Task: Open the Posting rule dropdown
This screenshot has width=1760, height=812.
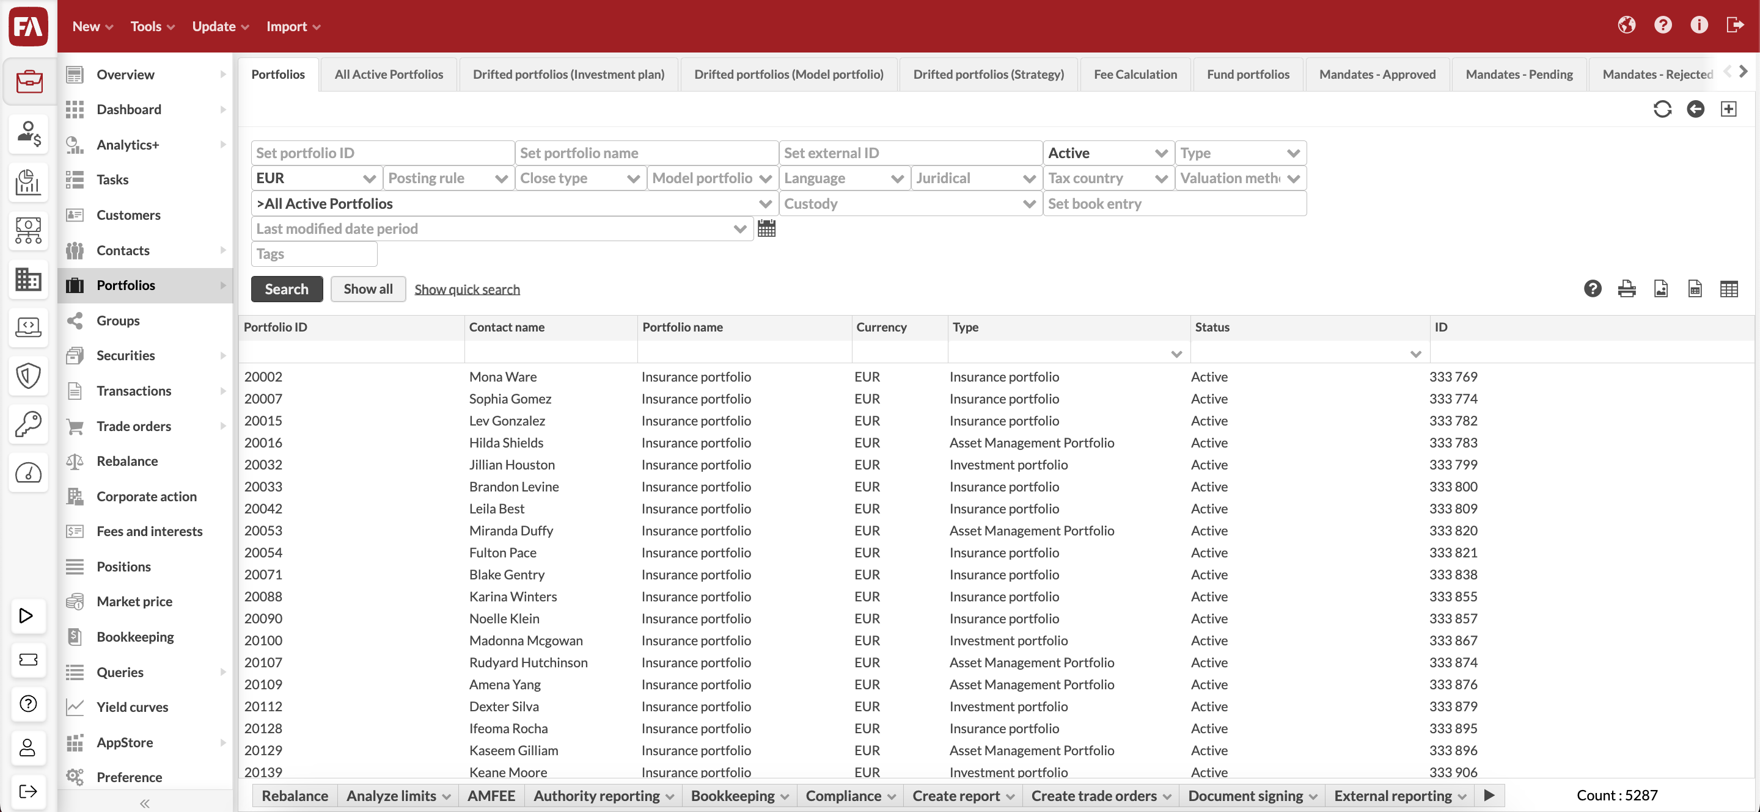Action: (448, 178)
